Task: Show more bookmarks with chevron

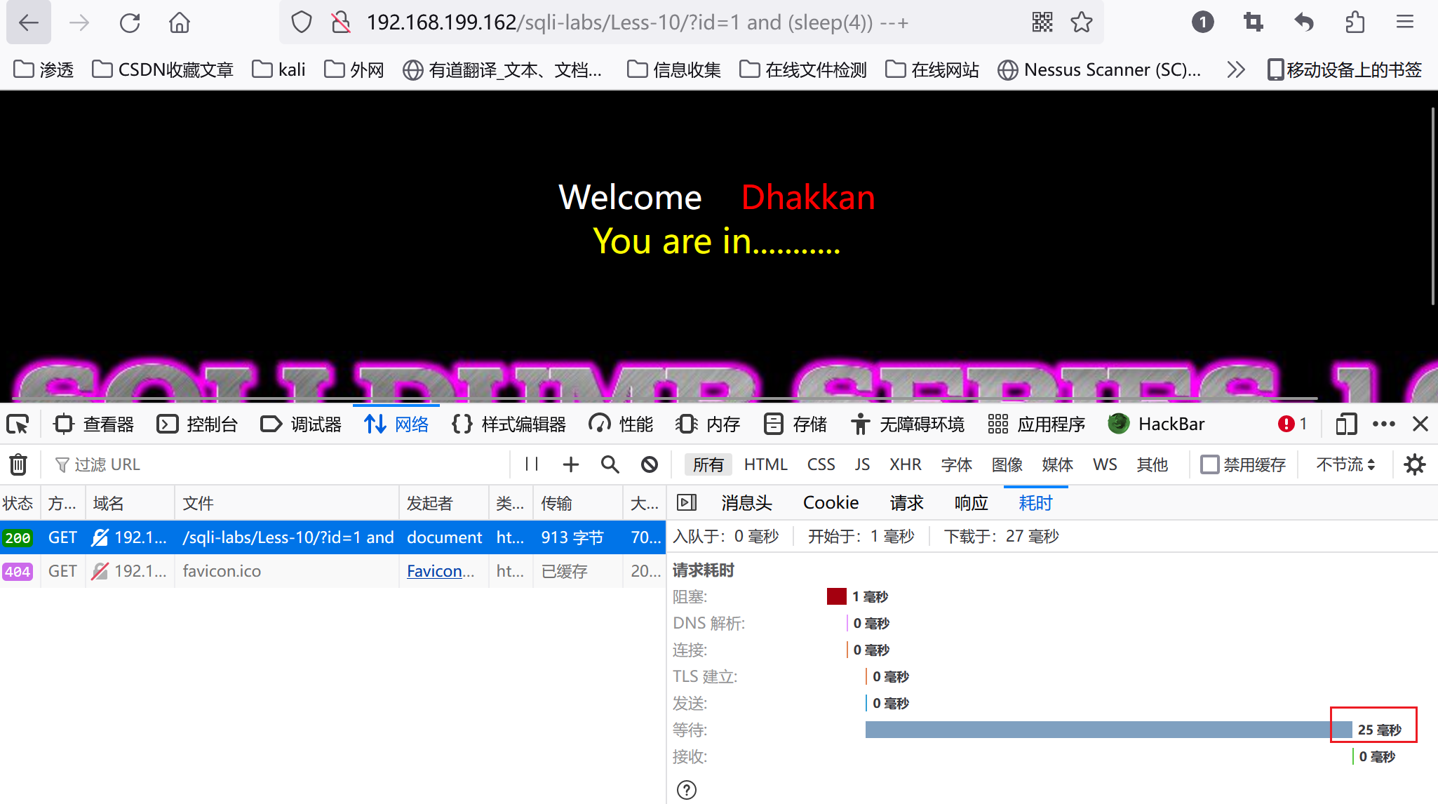Action: pos(1236,69)
